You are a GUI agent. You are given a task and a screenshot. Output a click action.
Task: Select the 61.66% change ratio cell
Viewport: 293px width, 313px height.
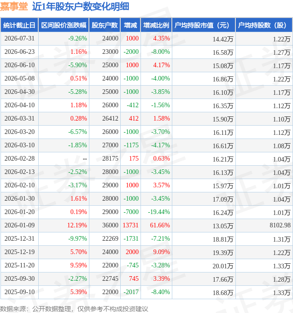tap(160, 225)
